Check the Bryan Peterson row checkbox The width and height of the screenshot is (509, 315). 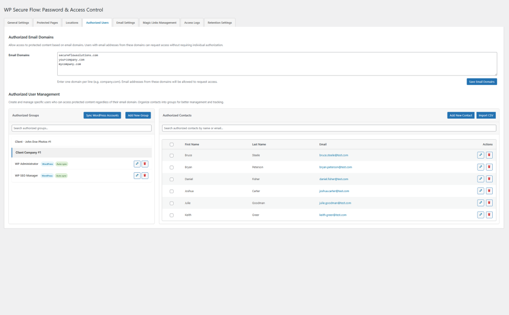(172, 167)
